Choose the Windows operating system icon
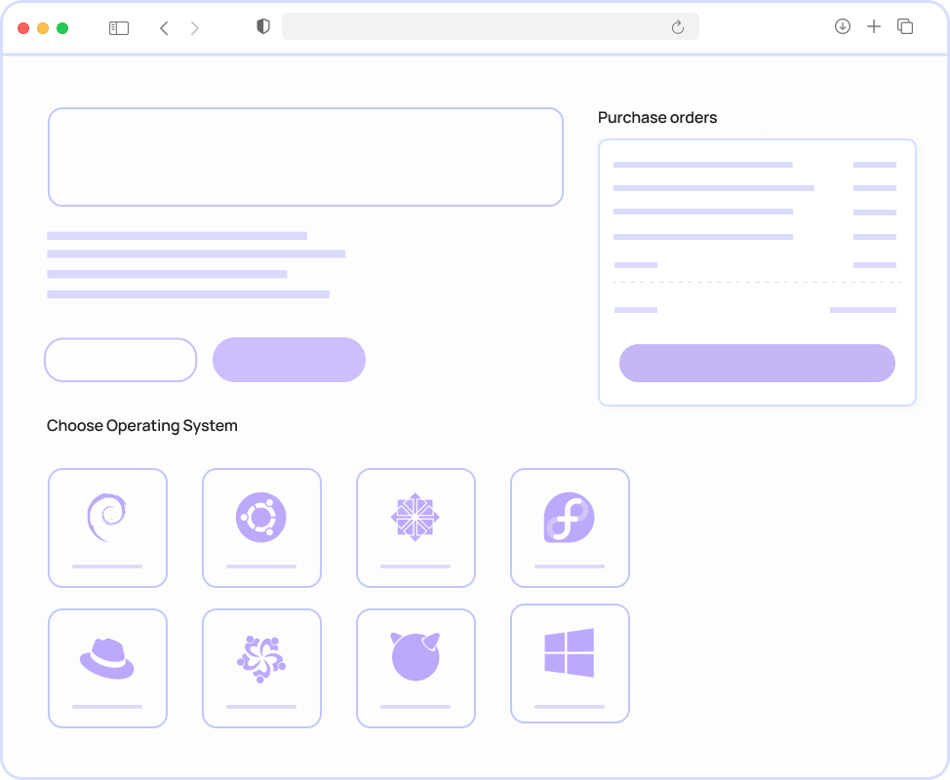The image size is (950, 780). 570,653
